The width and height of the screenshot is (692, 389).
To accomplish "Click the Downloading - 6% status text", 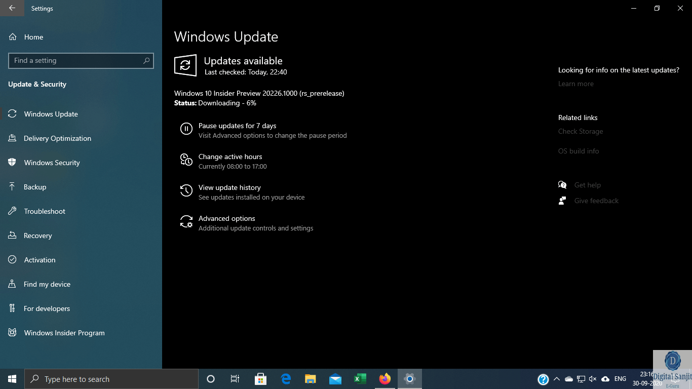I will click(x=227, y=103).
